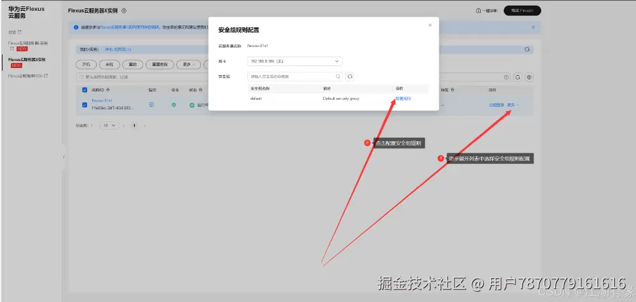Image resolution: width=636 pixels, height=302 pixels.
Task: Sort by the 名称/ID column icon
Action: (108, 90)
